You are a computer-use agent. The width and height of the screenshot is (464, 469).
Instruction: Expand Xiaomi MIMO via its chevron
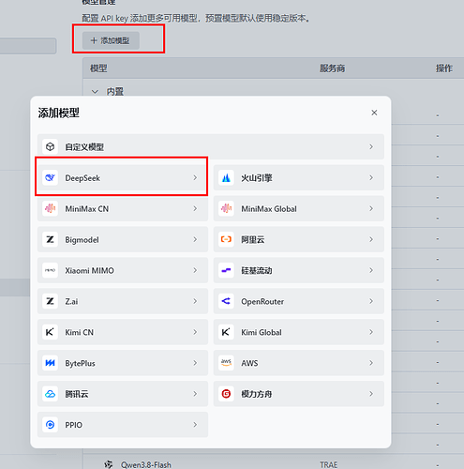pyautogui.click(x=195, y=270)
